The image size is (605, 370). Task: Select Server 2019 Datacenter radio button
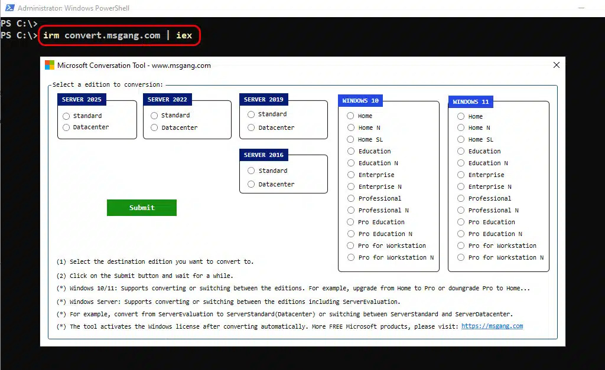coord(252,128)
